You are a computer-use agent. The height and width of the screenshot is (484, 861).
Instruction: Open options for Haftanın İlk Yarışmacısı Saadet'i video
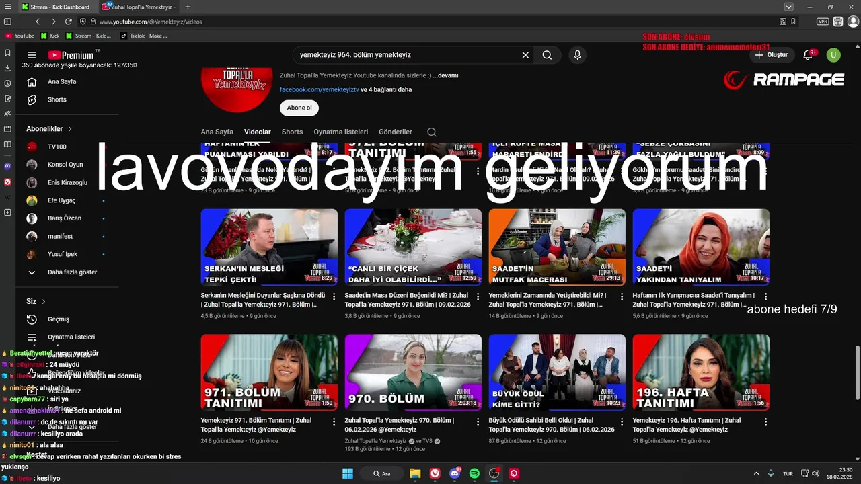(765, 296)
